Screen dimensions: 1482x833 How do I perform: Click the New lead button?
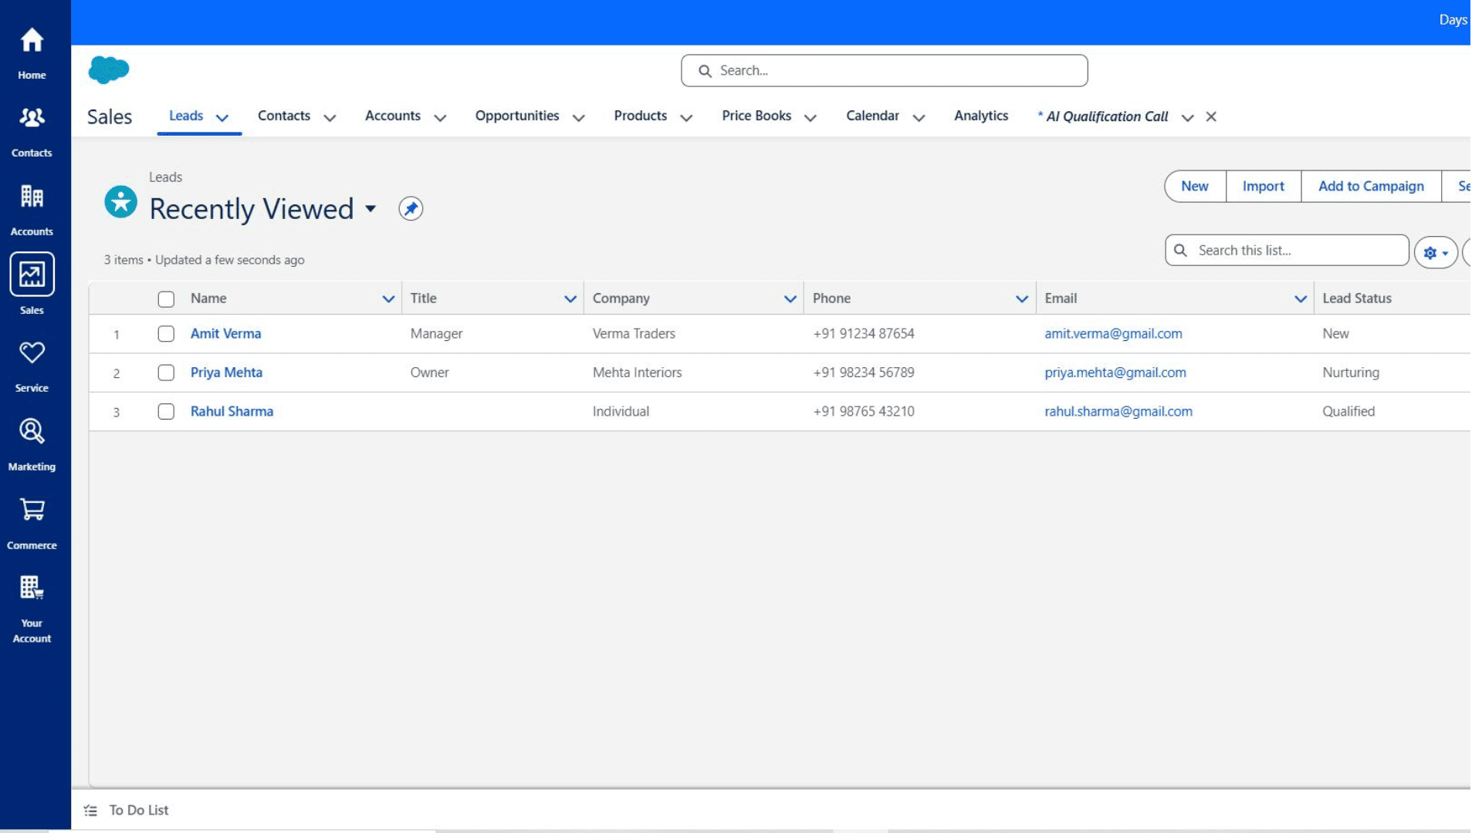1195,186
